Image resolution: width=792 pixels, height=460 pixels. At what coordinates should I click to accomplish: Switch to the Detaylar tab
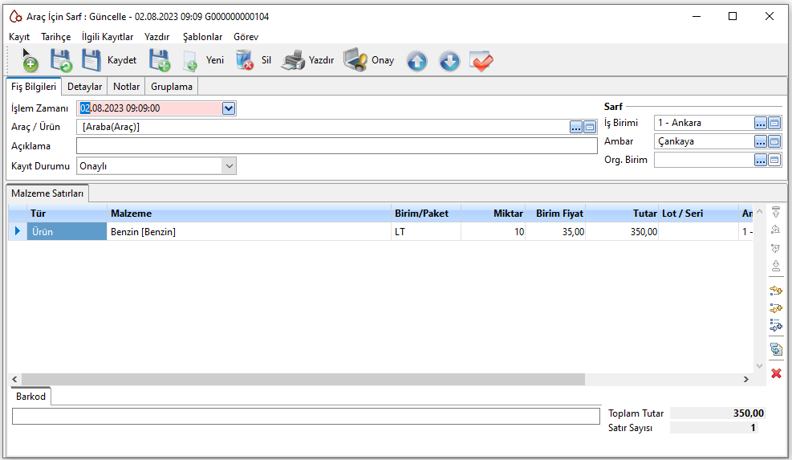pos(84,87)
